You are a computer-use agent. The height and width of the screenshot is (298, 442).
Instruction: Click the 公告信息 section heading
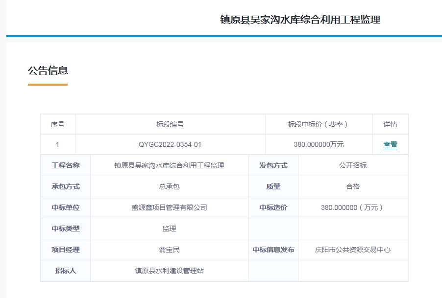(48, 70)
